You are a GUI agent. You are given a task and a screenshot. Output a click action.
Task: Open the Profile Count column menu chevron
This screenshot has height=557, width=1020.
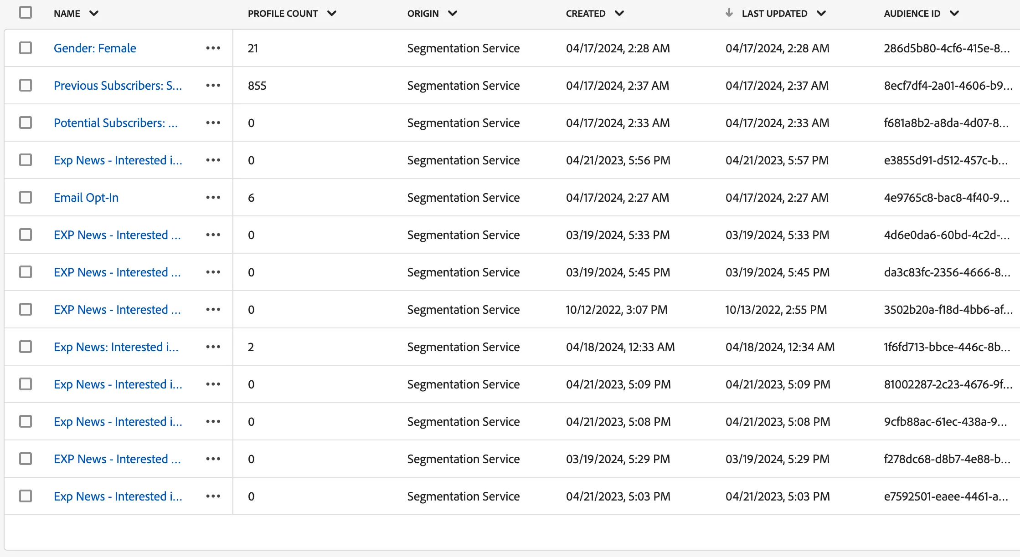point(332,13)
